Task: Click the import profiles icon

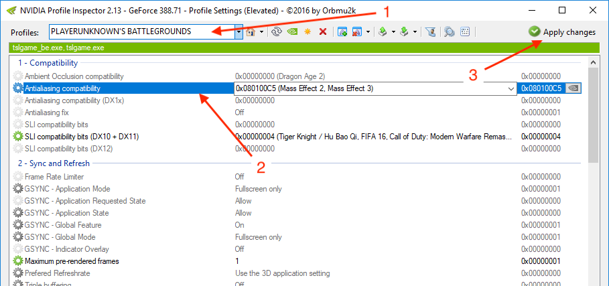Action: (x=404, y=32)
